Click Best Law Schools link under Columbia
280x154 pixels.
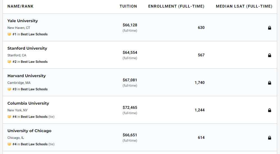pyautogui.click(x=34, y=117)
